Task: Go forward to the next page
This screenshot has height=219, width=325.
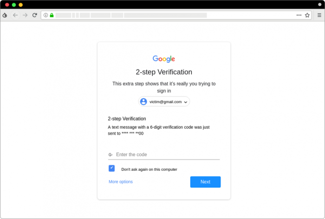Action: click(x=25, y=15)
